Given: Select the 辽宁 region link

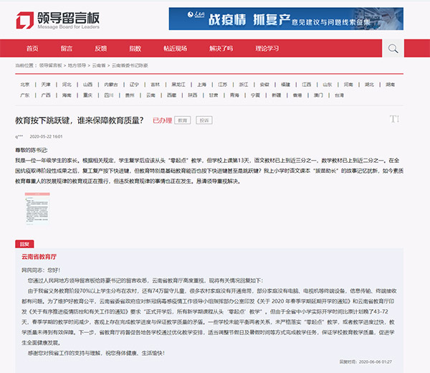Looking at the screenshot, I should [x=134, y=85].
